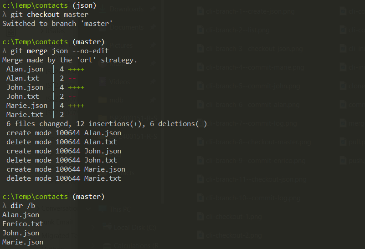Click file icon beside 'cli-branch-1--create-json.png' in Explorer
Screen dimensions: 365x249
pyautogui.click(x=200, y=11)
